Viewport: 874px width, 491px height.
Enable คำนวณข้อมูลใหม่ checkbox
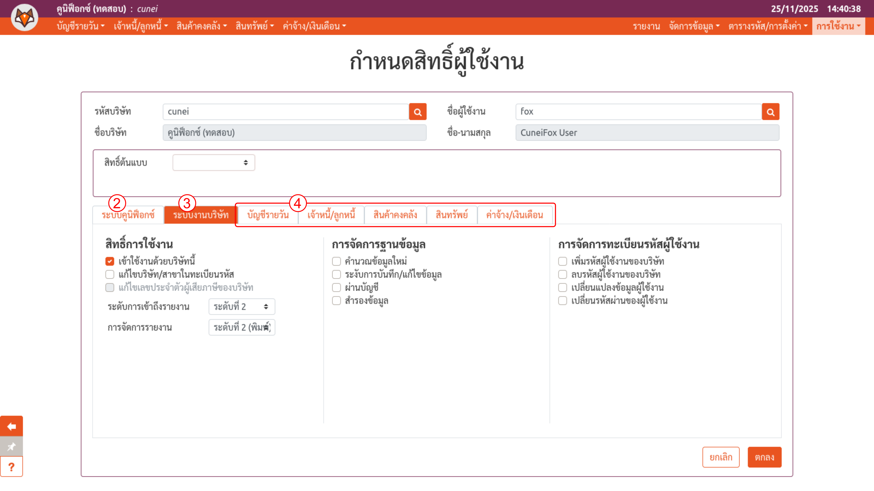pos(336,261)
